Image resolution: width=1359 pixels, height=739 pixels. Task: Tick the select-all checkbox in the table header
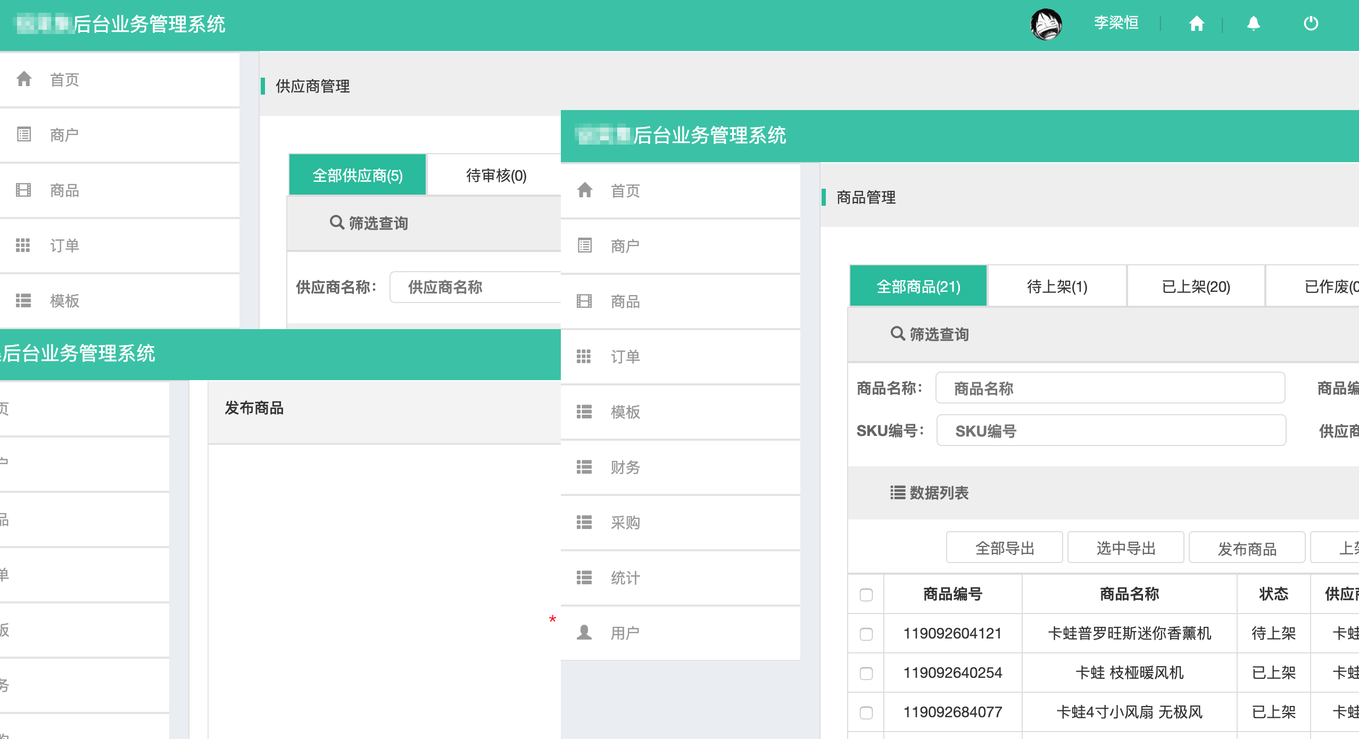coord(866,594)
